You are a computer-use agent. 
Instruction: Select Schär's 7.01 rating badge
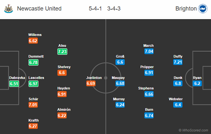[33, 105]
